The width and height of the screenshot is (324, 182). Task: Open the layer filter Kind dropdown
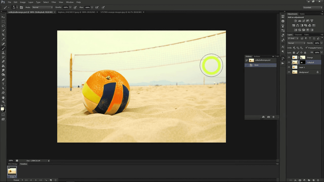293,38
